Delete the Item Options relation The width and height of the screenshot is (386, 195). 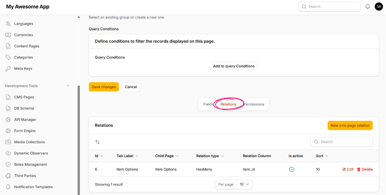365,169
